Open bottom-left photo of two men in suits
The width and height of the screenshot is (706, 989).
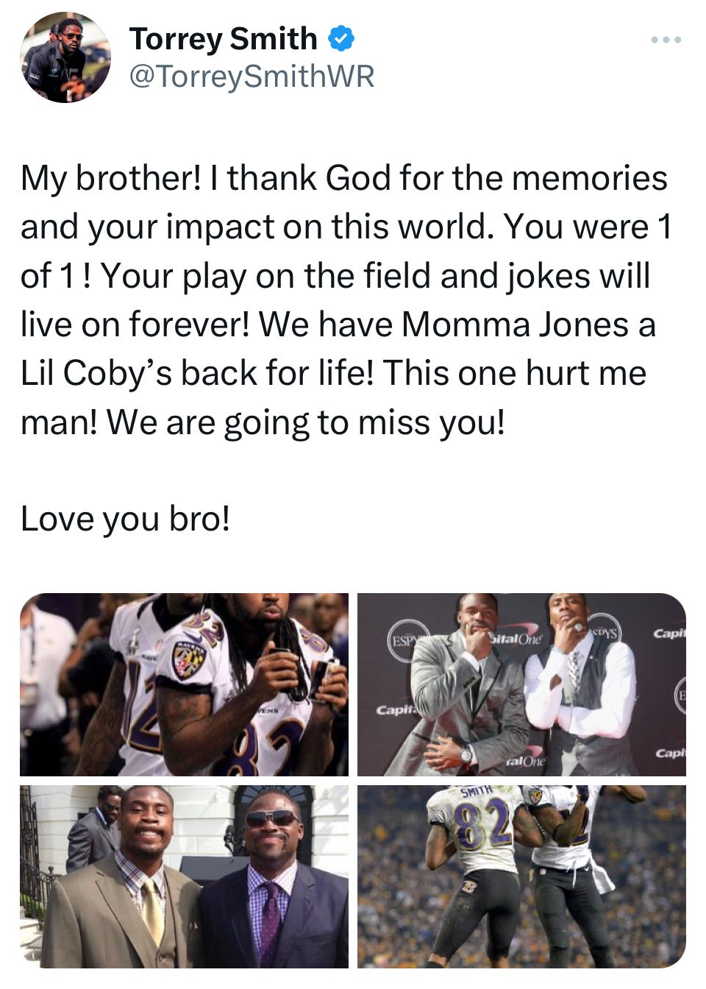[184, 876]
